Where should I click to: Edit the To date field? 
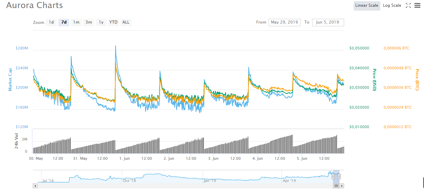pyautogui.click(x=328, y=22)
